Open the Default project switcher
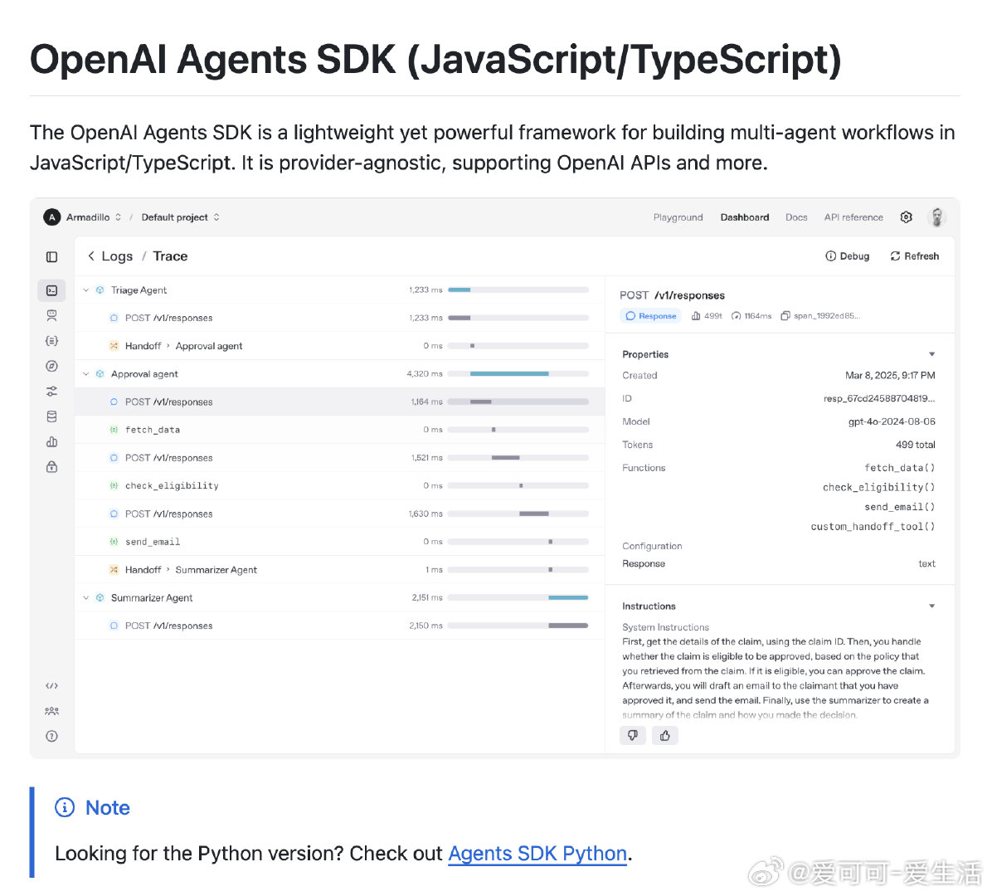The height and width of the screenshot is (896, 992). [180, 217]
